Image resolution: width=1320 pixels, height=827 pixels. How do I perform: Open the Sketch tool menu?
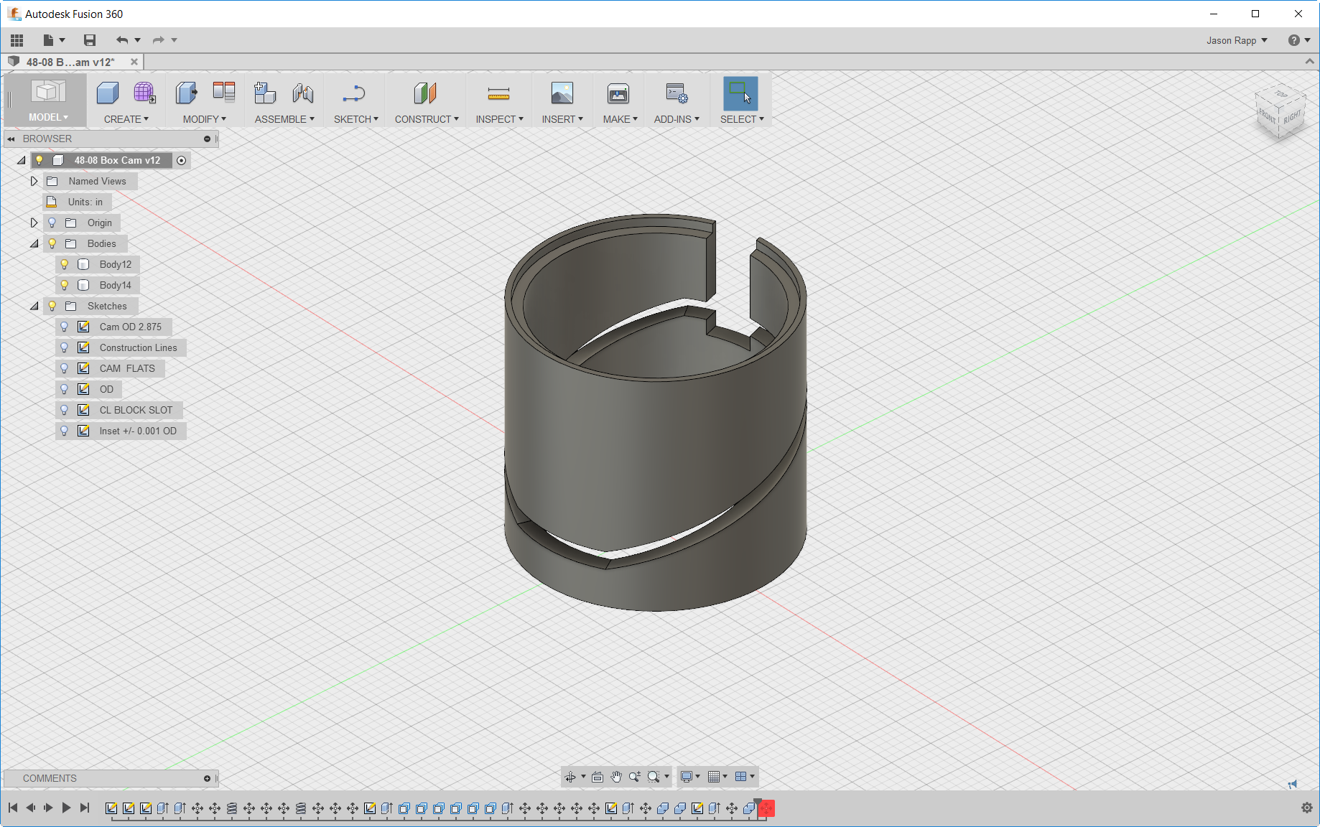(355, 101)
